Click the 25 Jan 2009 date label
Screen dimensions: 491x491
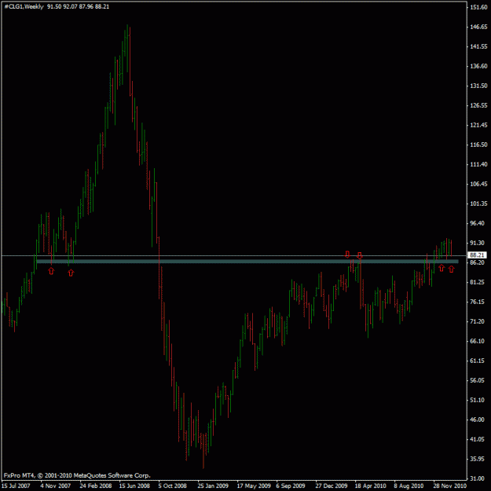coord(213,486)
